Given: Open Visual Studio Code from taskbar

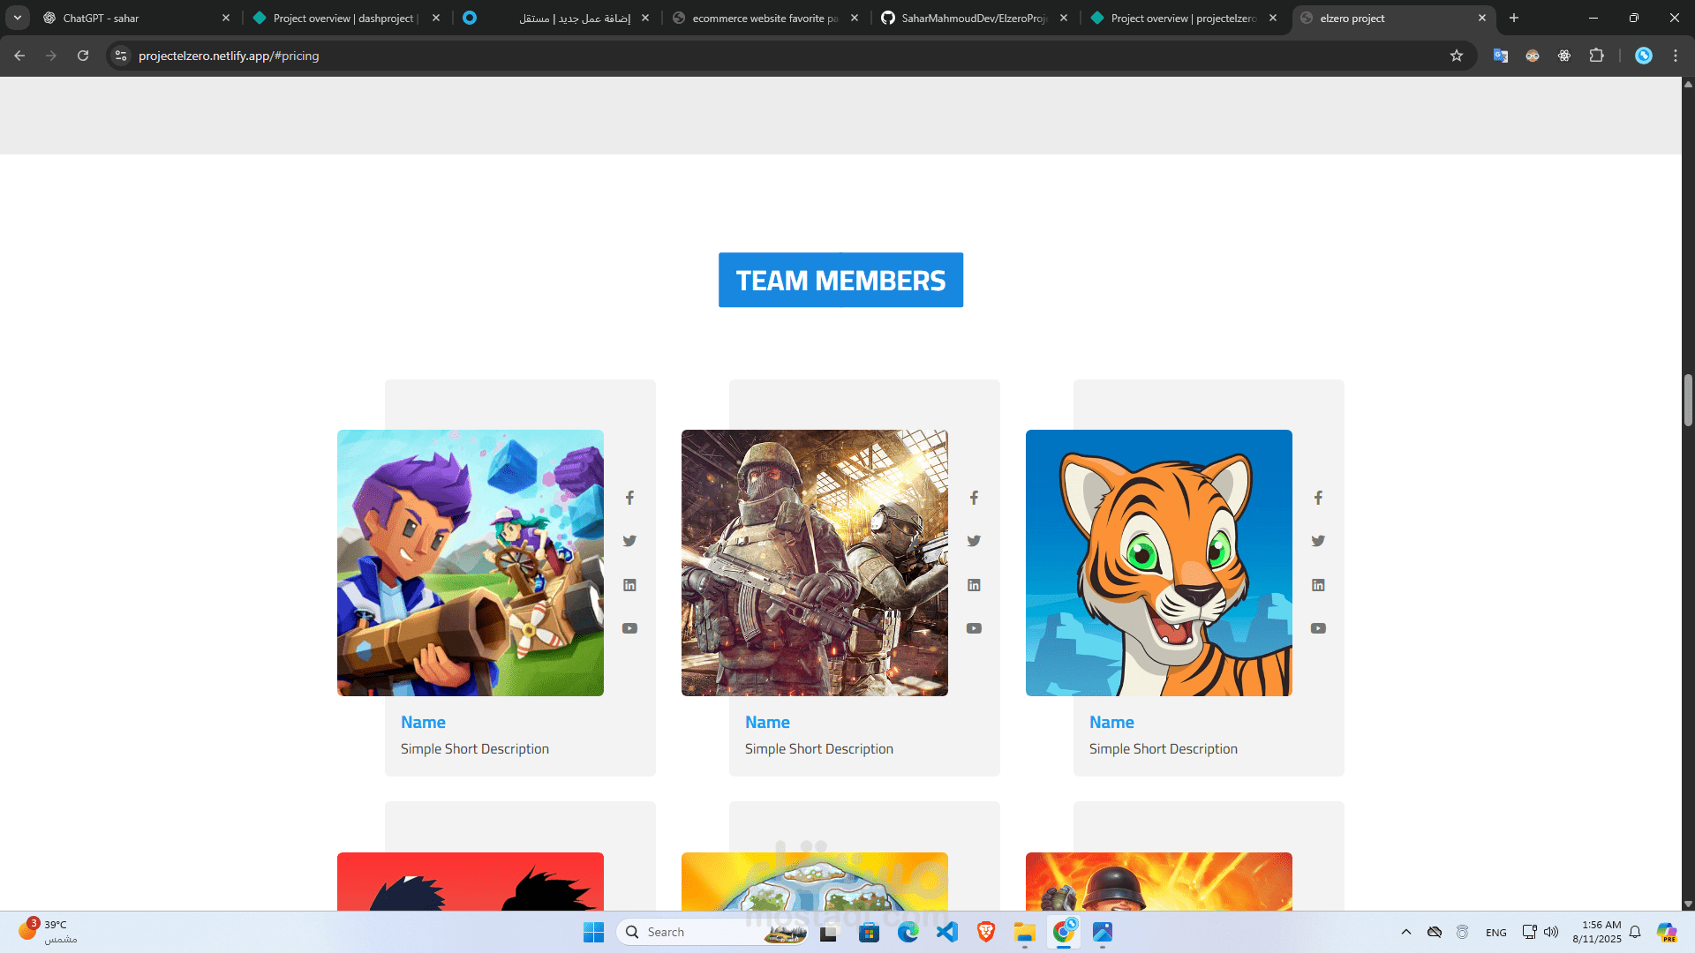Looking at the screenshot, I should coord(947,932).
